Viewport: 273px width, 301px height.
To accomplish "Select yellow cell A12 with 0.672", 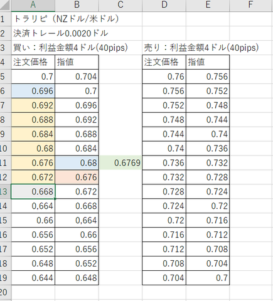I will [33, 177].
